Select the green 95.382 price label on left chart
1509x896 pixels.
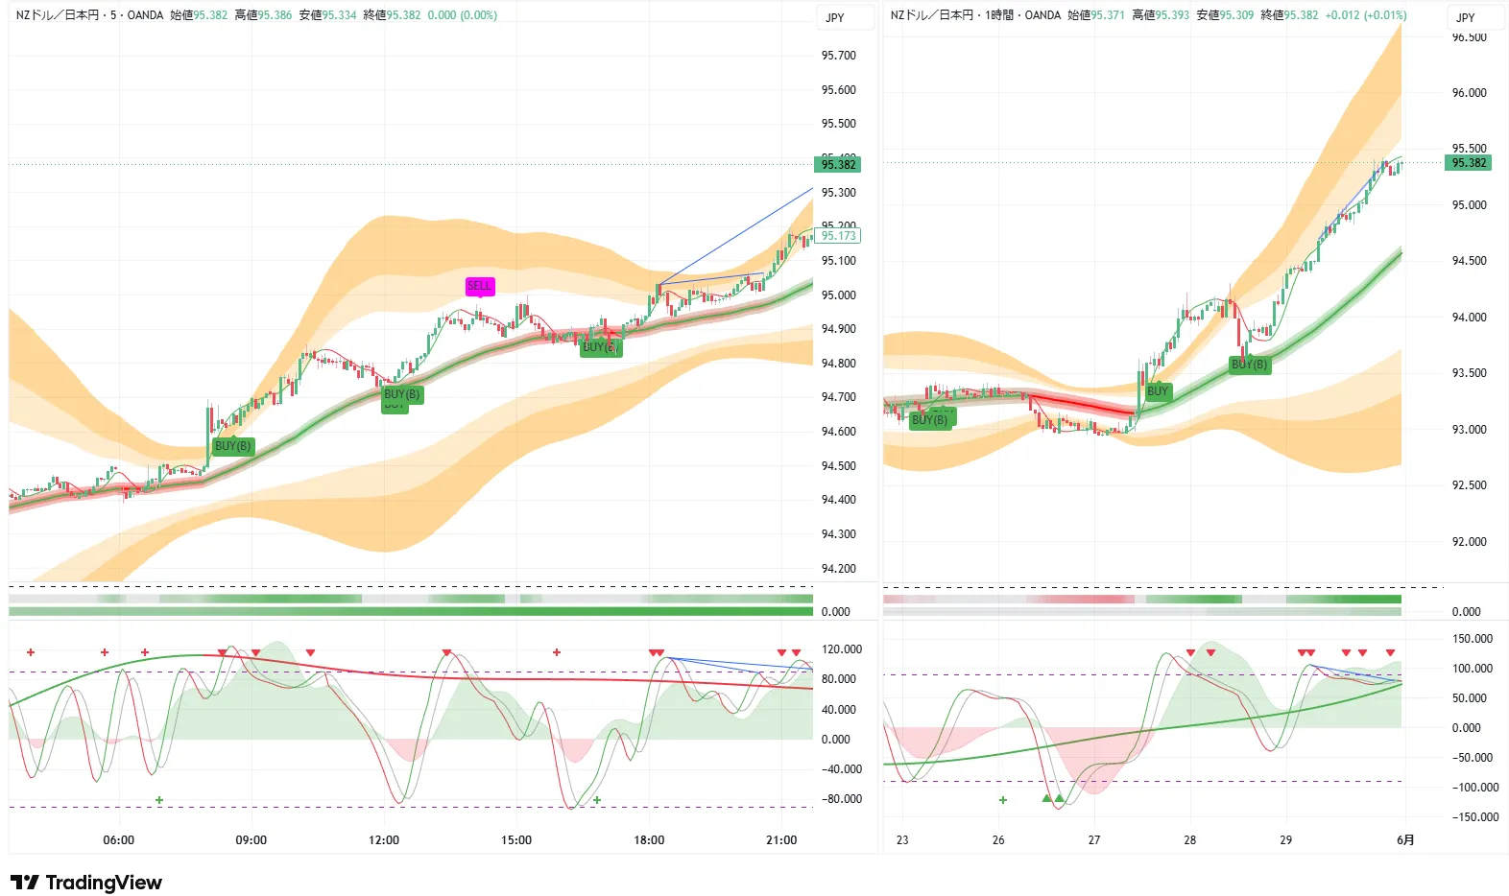coord(838,165)
